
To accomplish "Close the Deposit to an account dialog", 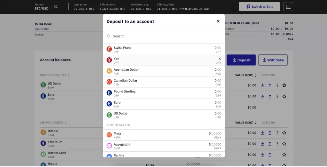I will tap(218, 21).
